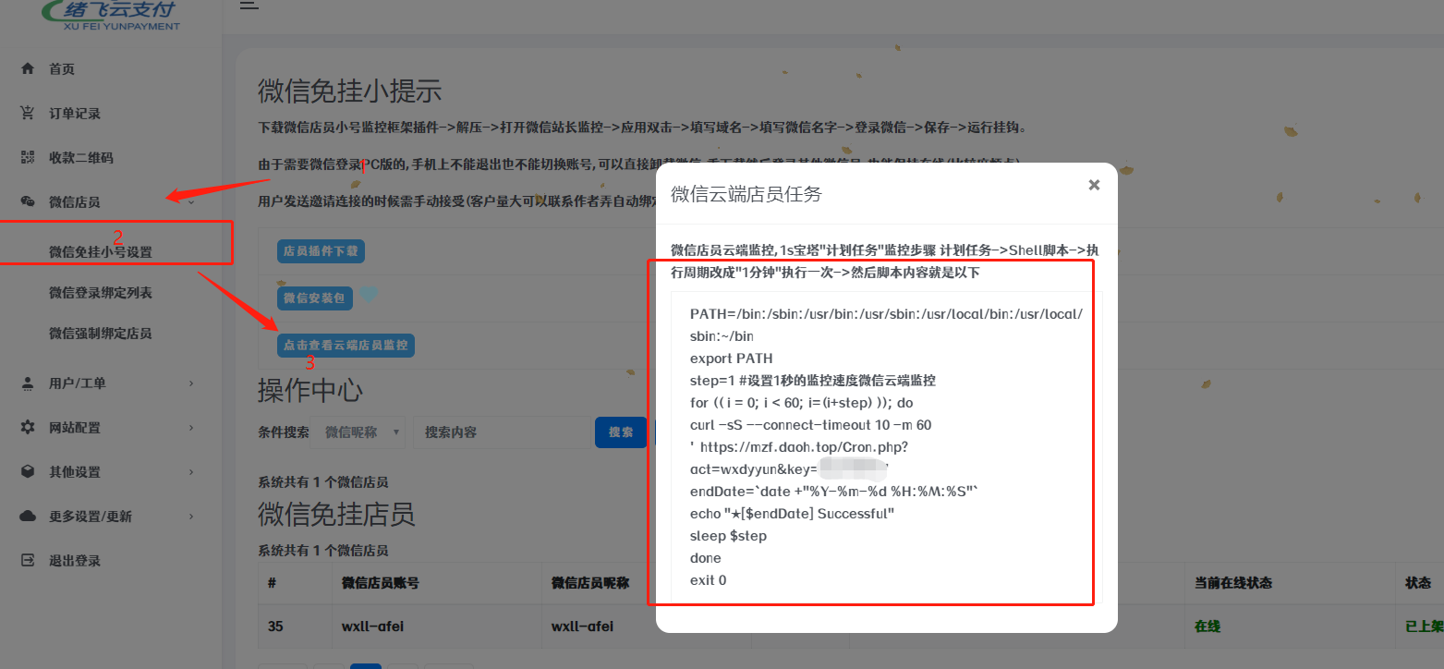Click the 更多设置/更新 cloud icon
This screenshot has height=669, width=1444.
[28, 517]
